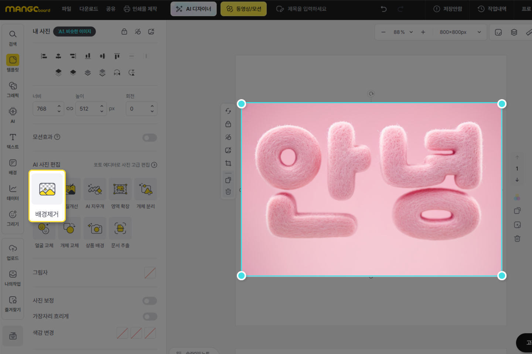The width and height of the screenshot is (532, 354).
Task: Open the 공유 menu
Action: pyautogui.click(x=111, y=9)
